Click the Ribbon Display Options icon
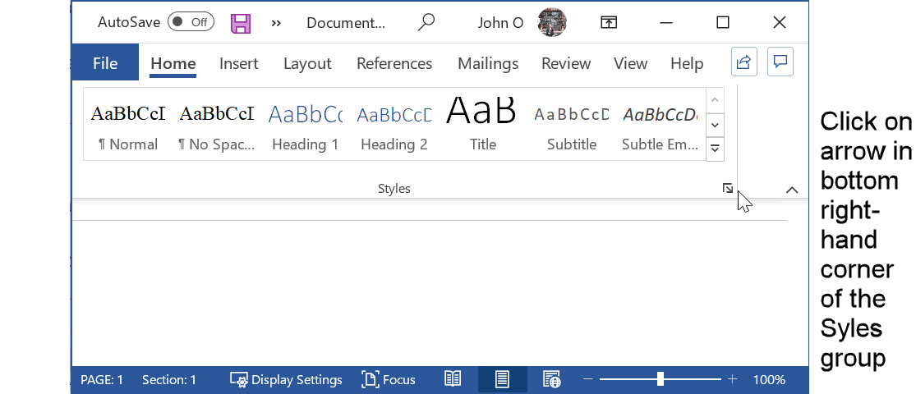 click(608, 23)
